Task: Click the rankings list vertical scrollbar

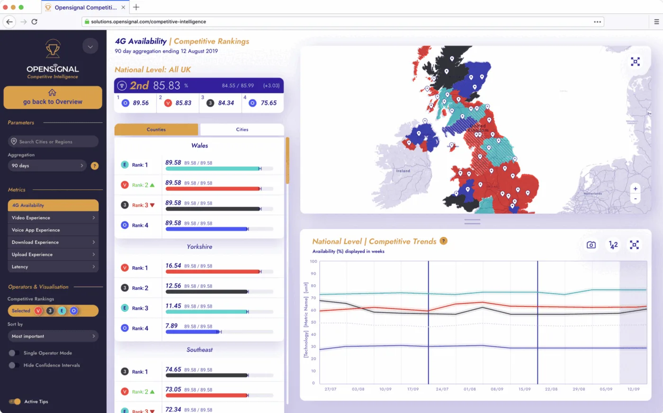Action: coord(287,161)
